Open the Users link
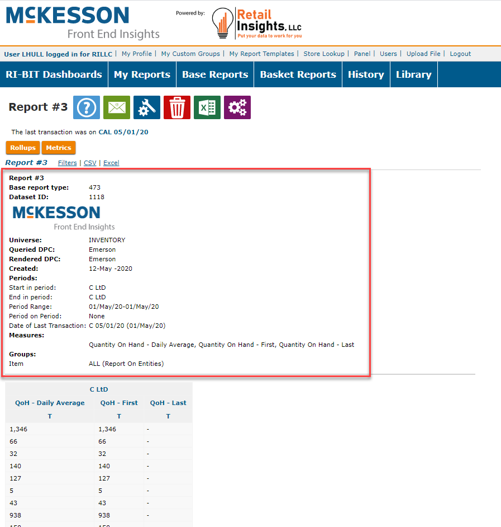Screen dimensions: 501x527 click(388, 54)
